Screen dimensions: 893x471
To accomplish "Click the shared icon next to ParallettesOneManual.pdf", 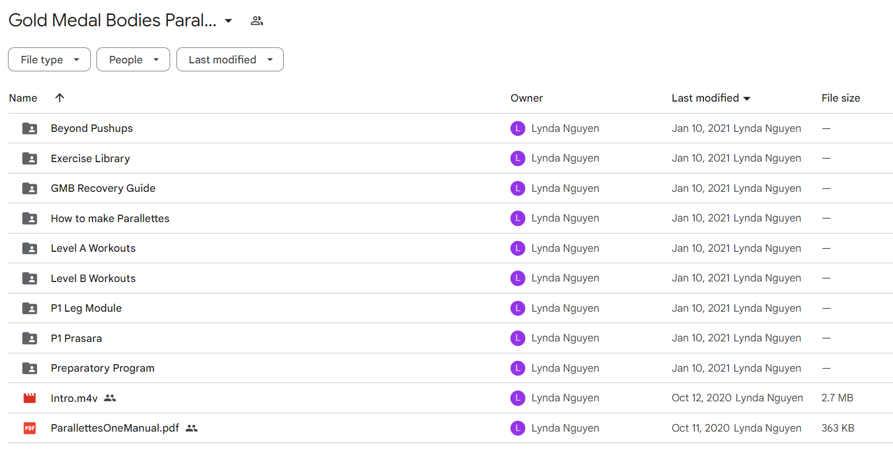I will point(192,428).
